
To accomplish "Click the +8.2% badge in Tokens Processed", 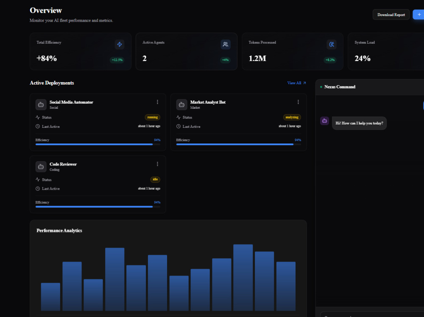I will point(330,60).
